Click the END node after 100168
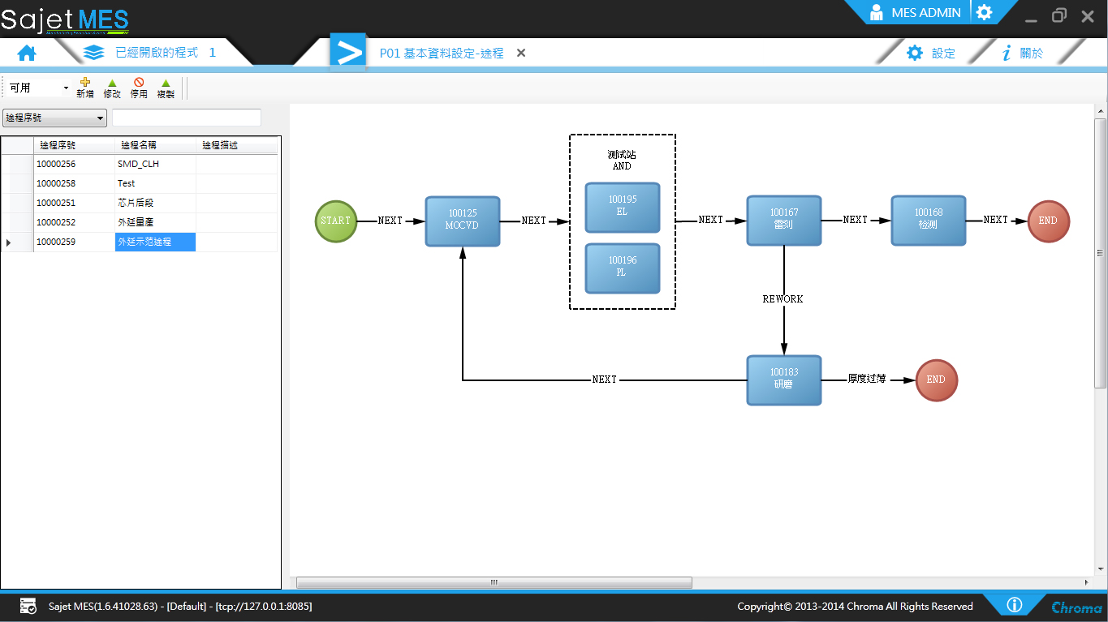 1049,221
